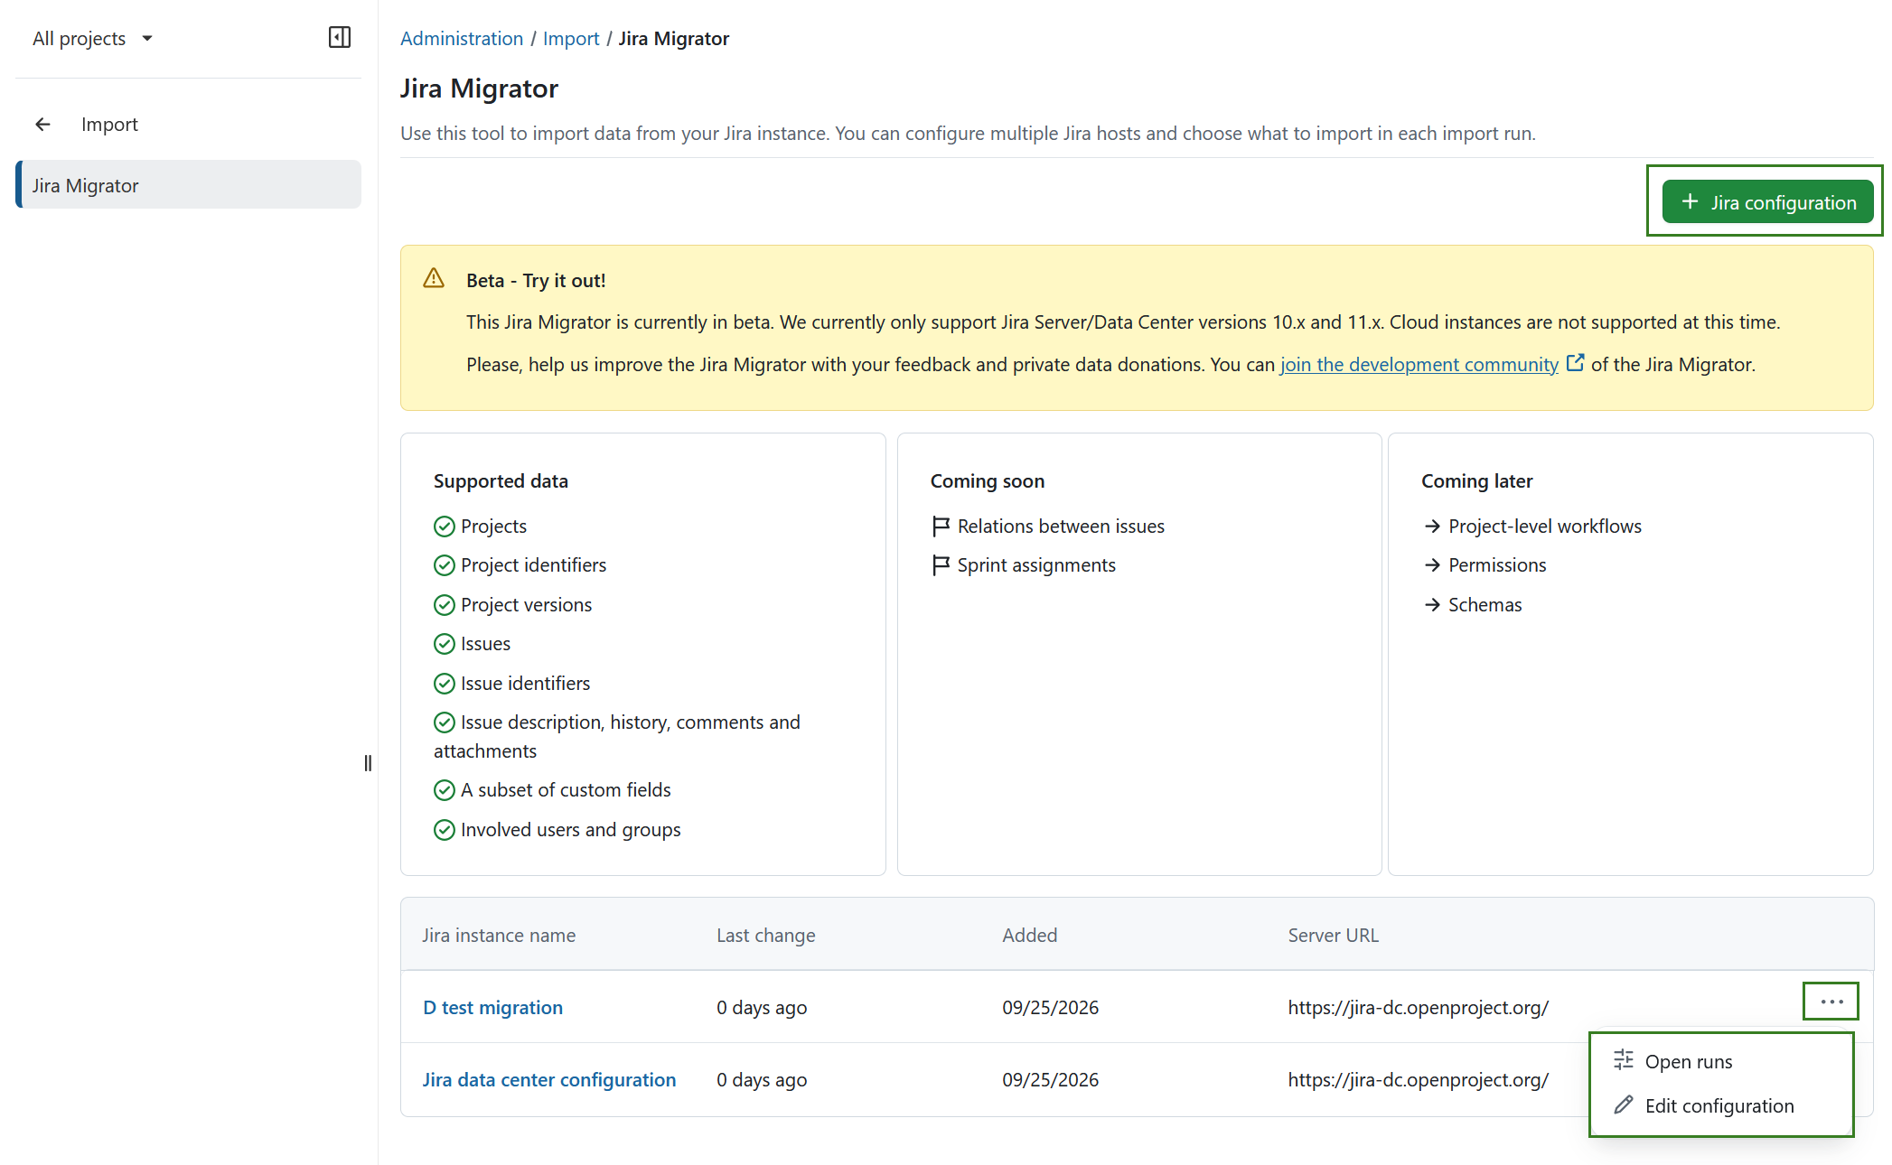Open the Administration breadcrumb link
Screen dimensions: 1892x1165
coord(462,38)
